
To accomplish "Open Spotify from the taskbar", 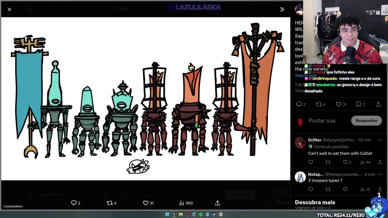I will pyautogui.click(x=201, y=214).
